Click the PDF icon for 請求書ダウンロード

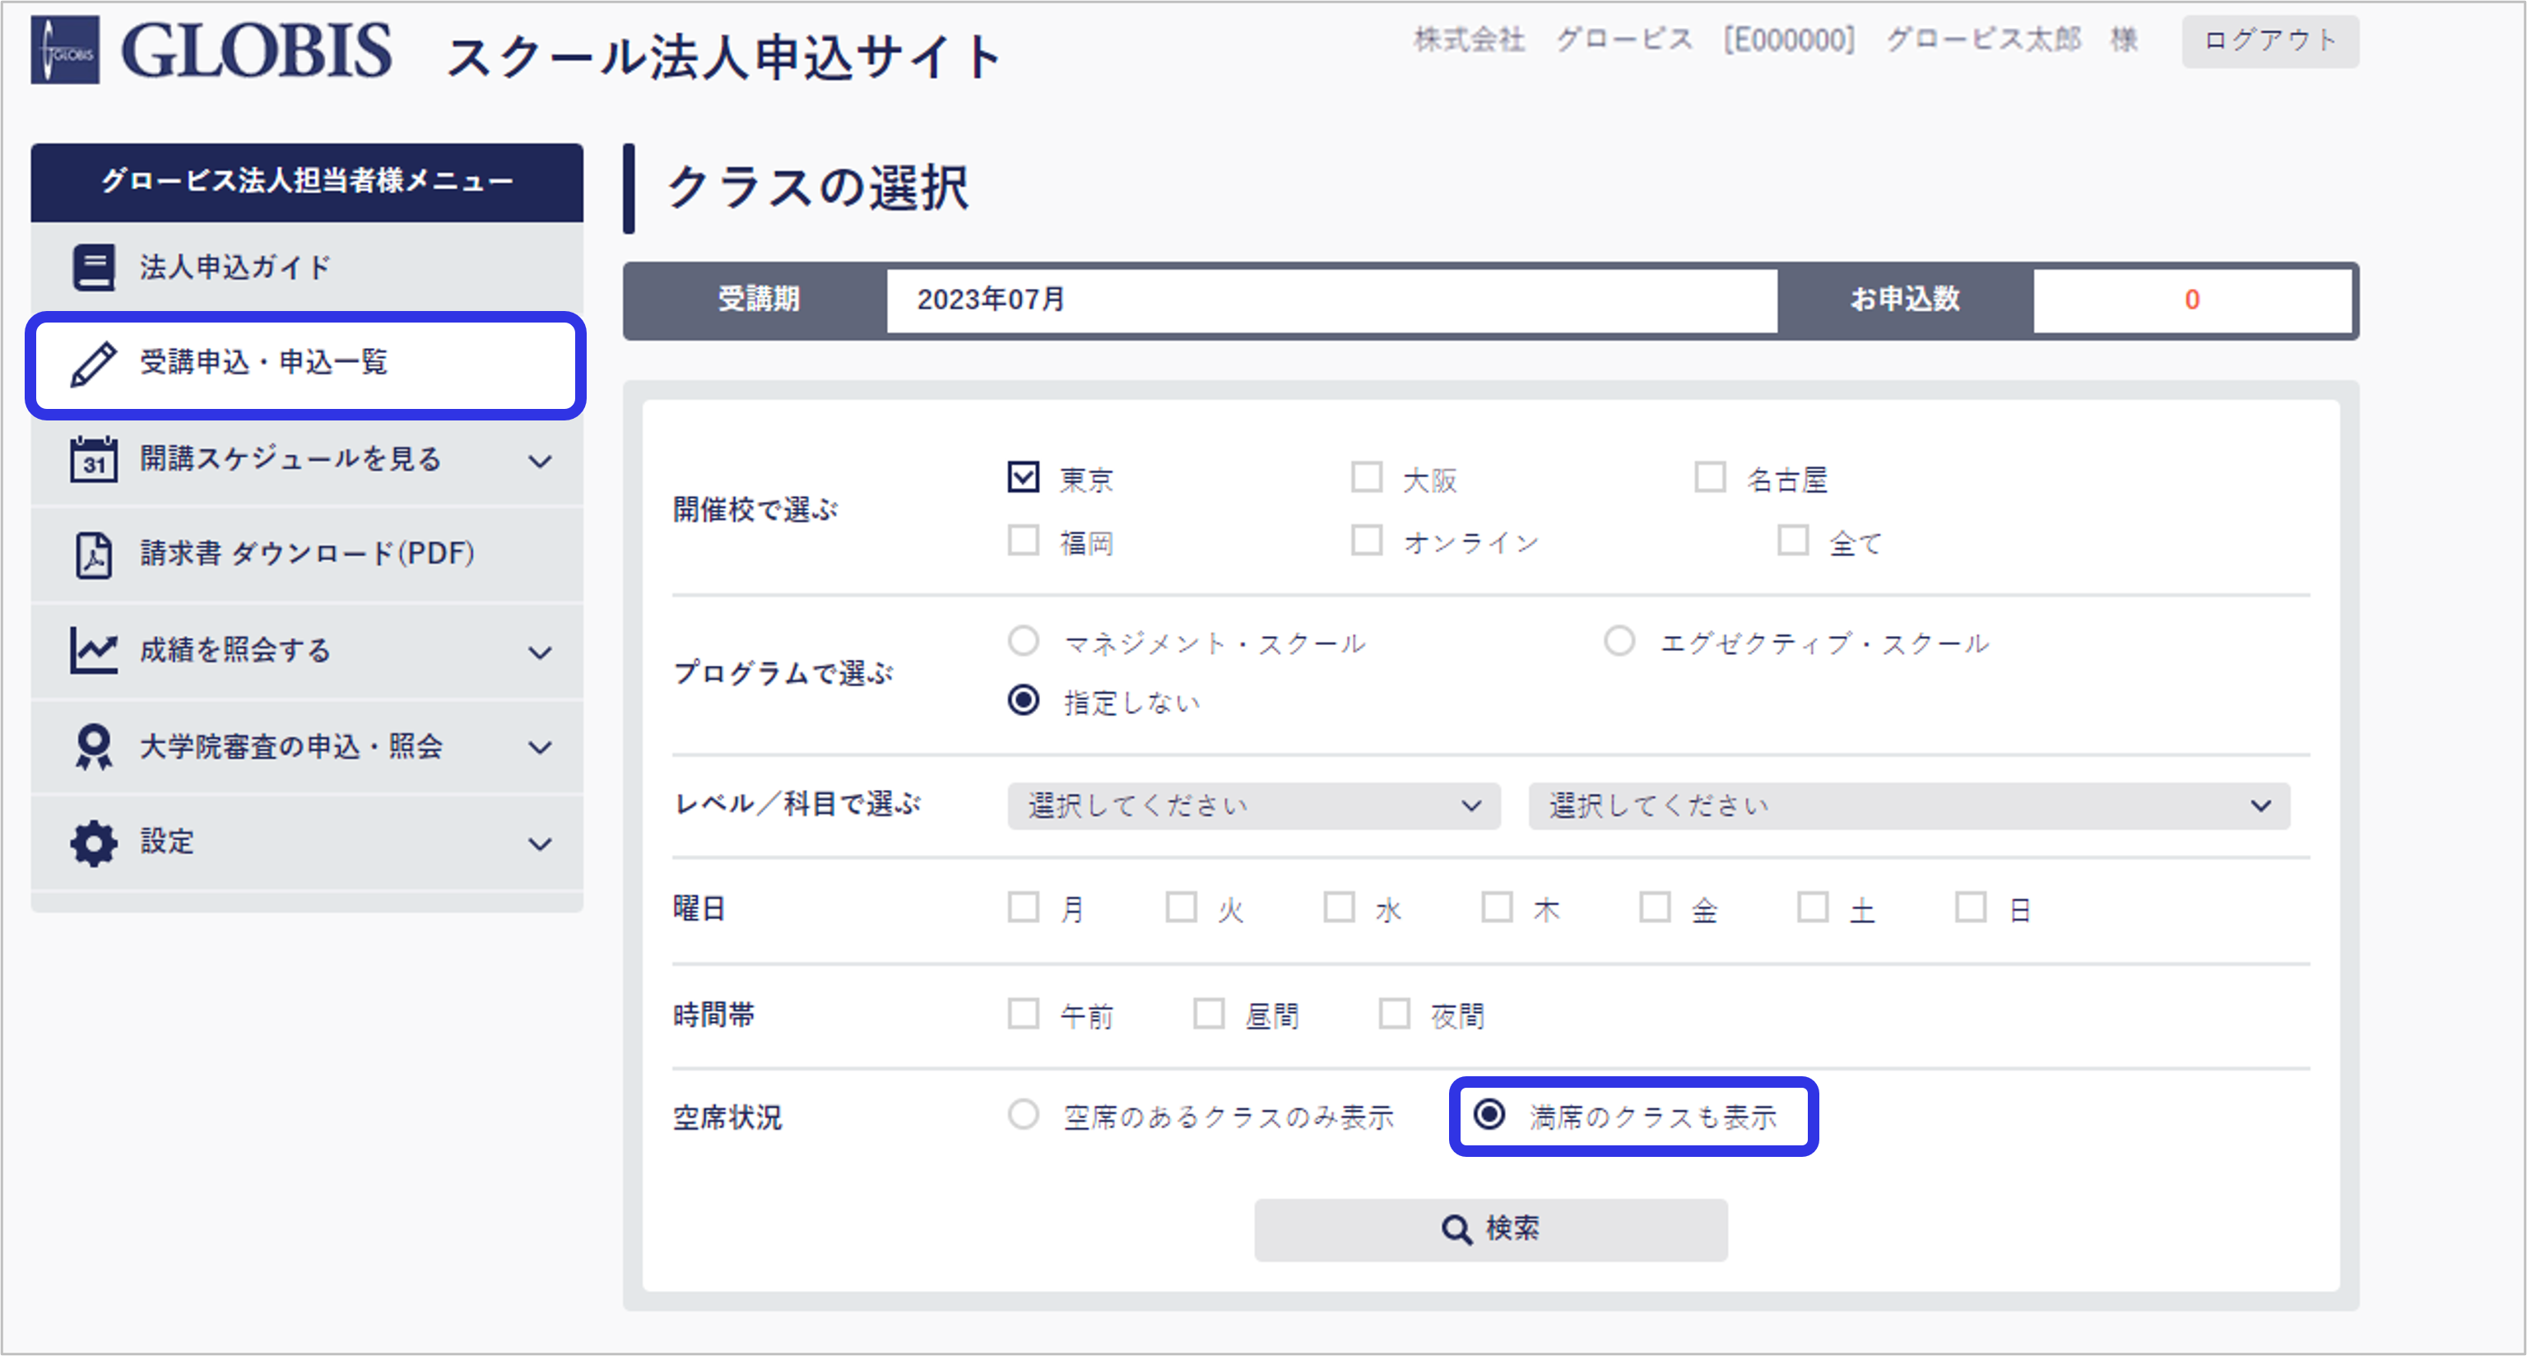tap(94, 555)
